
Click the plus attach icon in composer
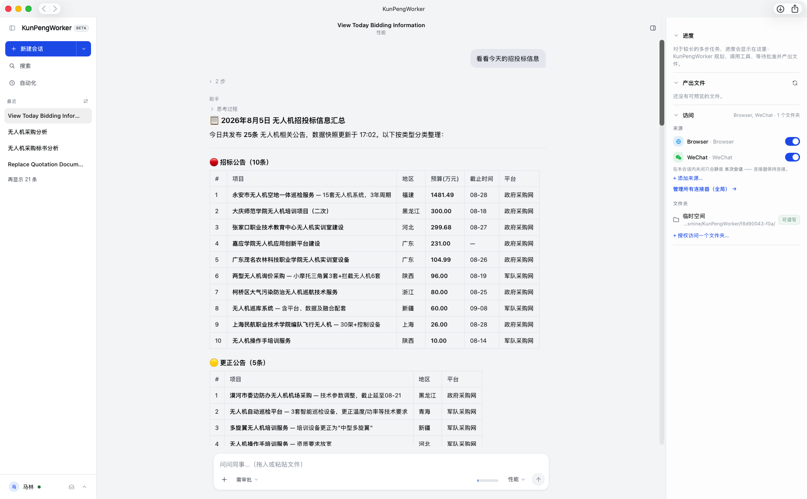[x=224, y=480]
